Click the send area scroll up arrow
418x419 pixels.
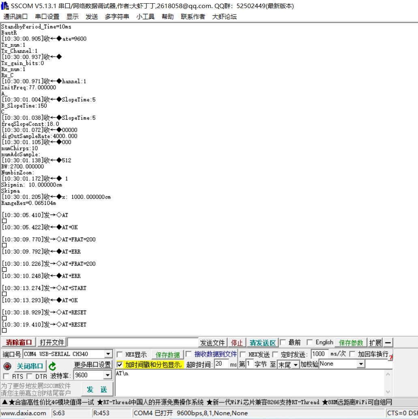(388, 374)
